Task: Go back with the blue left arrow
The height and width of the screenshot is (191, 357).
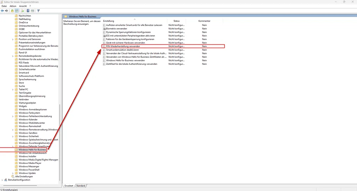Action: coord(2,11)
